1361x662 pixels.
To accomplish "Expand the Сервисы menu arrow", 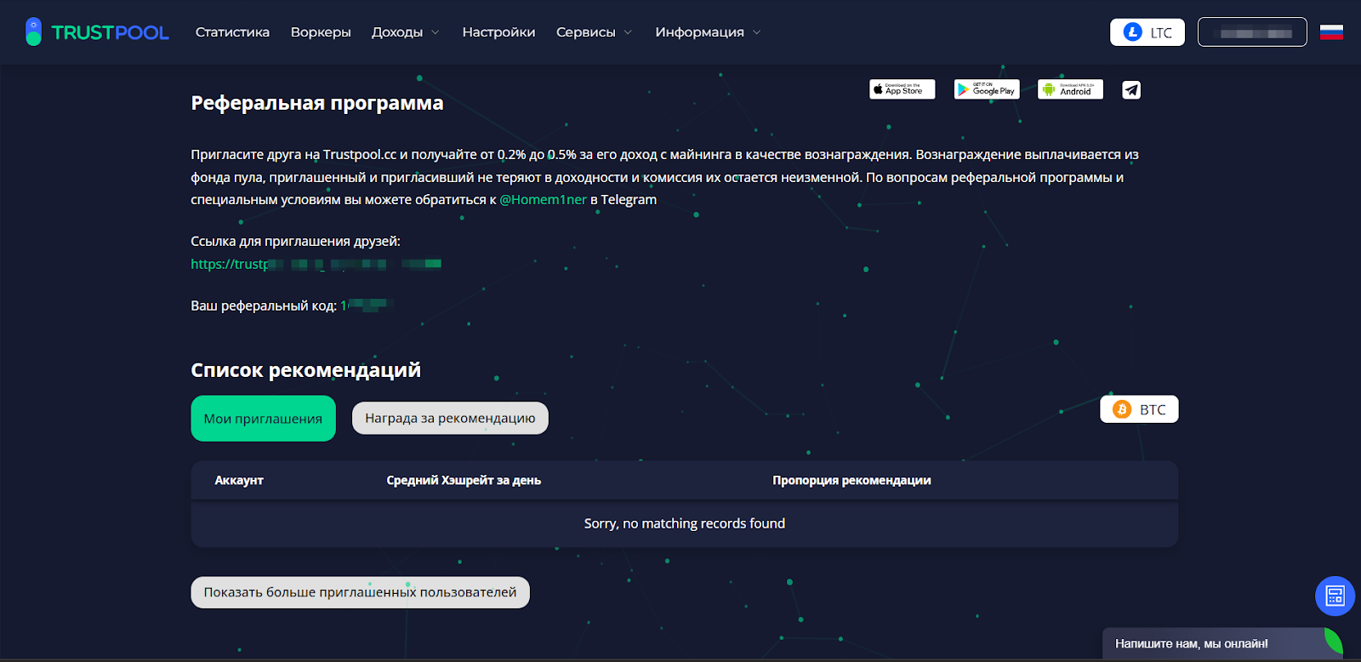I will tap(628, 32).
